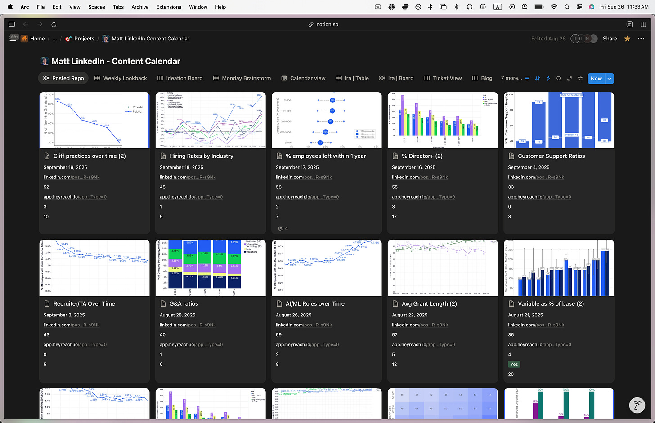This screenshot has height=423, width=655.
Task: Open macOS Control Center icon
Action: (x=579, y=7)
